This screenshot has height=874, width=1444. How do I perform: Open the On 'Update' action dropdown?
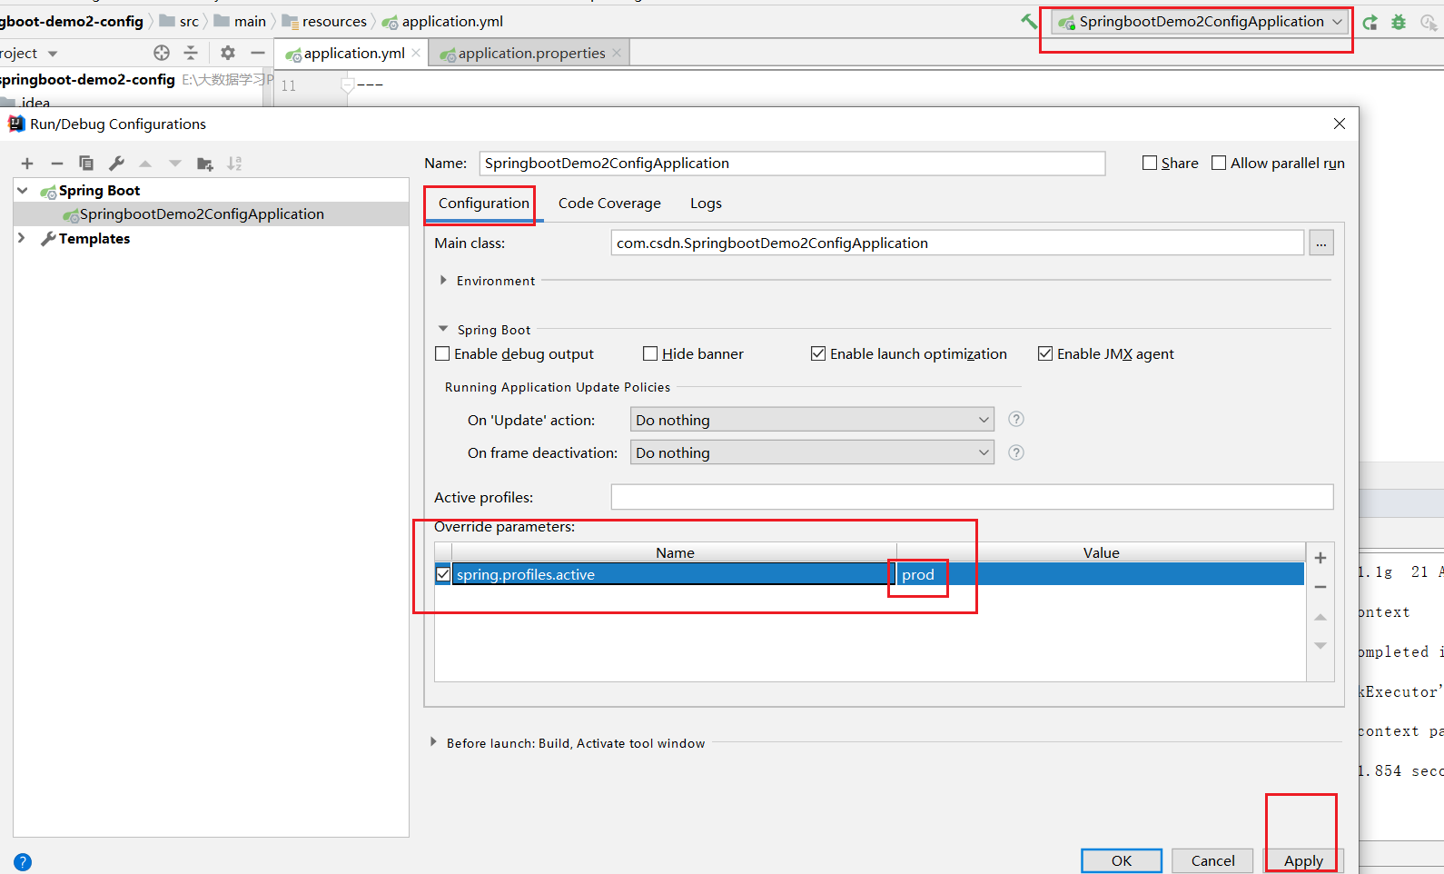tap(812, 420)
